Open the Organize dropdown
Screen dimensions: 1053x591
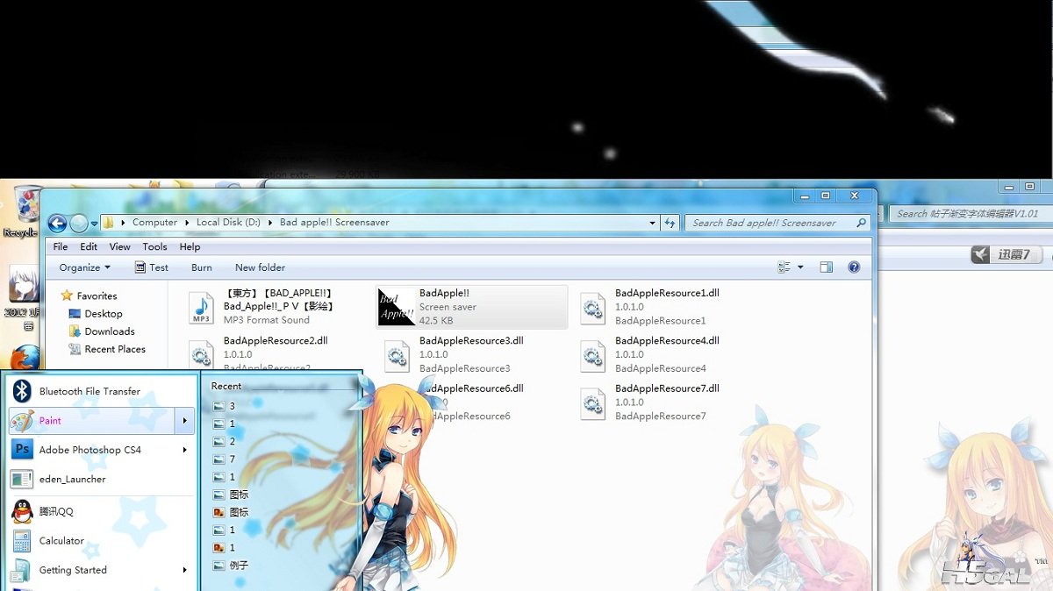tap(85, 267)
